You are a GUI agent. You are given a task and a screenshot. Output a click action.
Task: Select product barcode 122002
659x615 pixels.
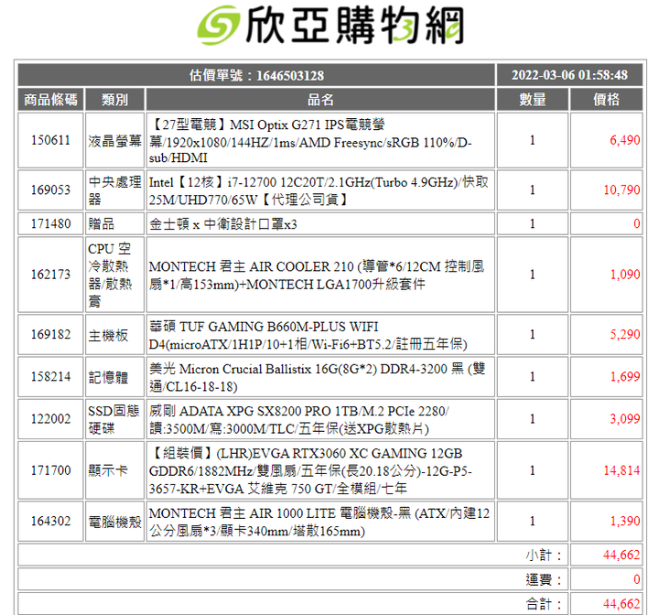[x=50, y=419]
